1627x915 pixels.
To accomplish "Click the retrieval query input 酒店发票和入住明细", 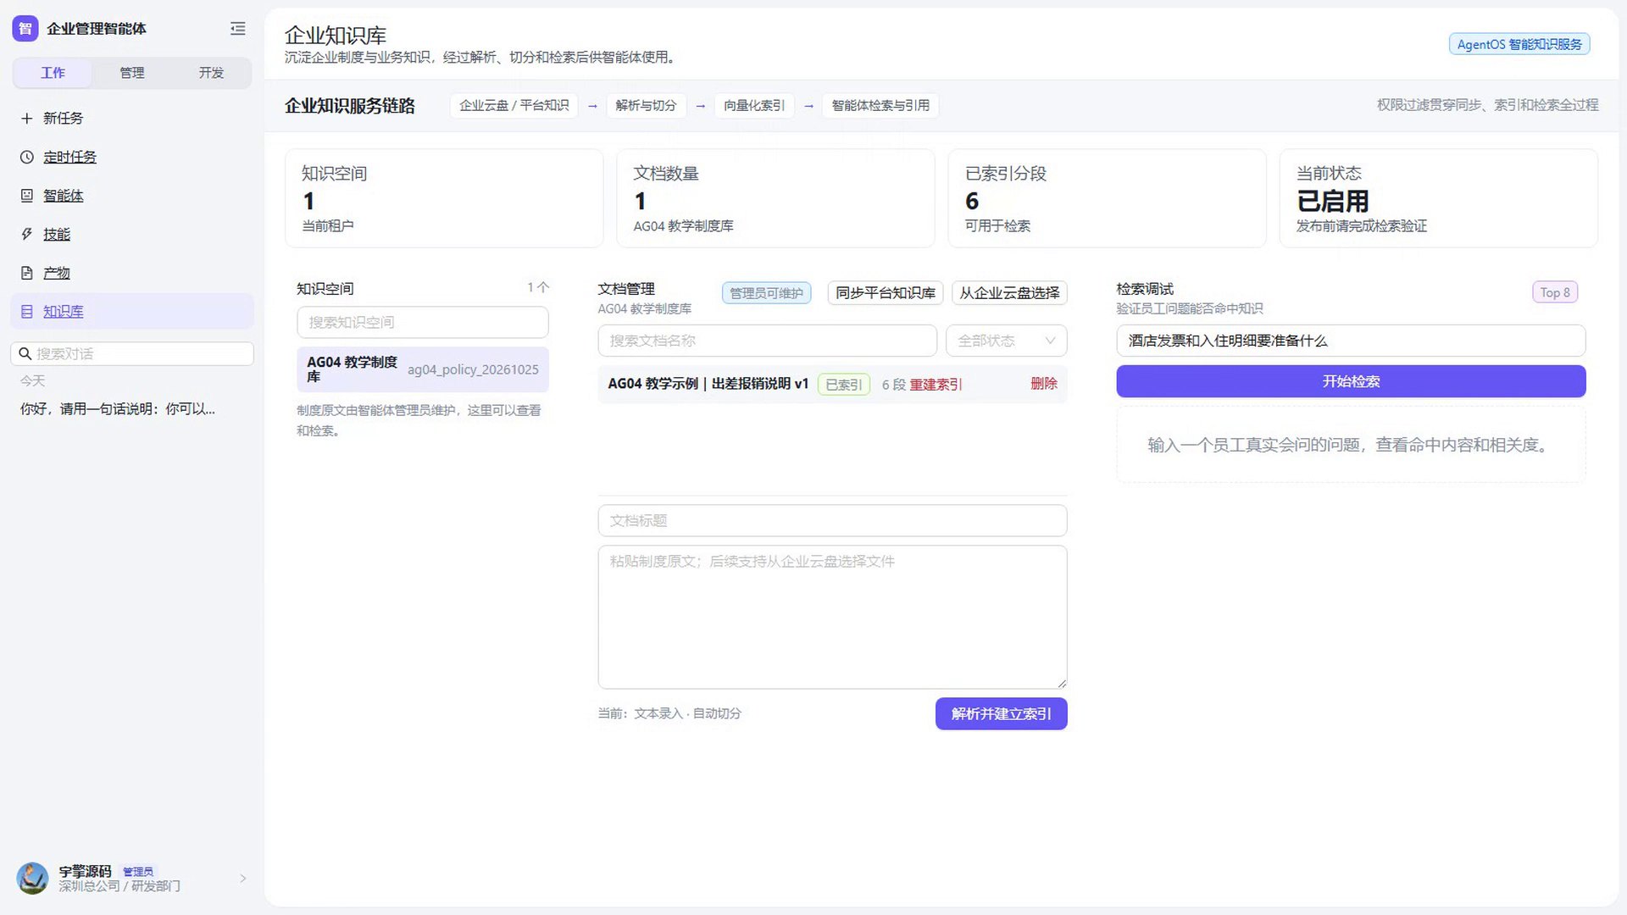I will (x=1351, y=341).
